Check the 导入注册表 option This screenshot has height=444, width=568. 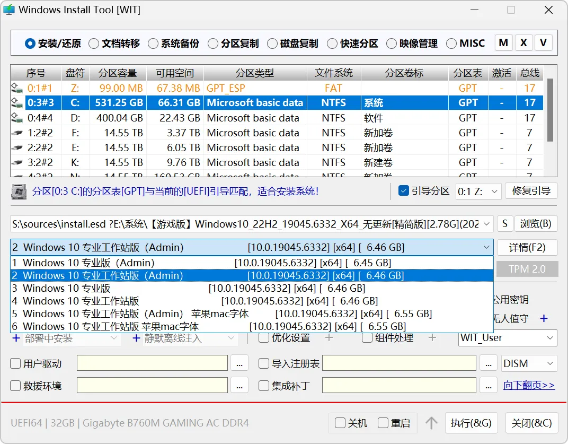(264, 363)
